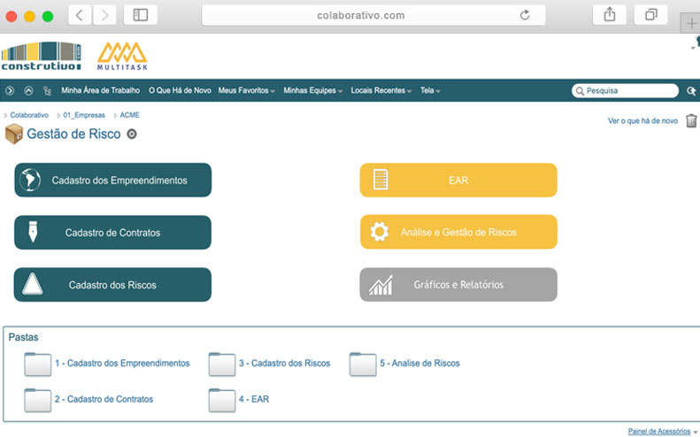Click folder icon for 4 - EAR
The image size is (700, 437).
pyautogui.click(x=222, y=401)
